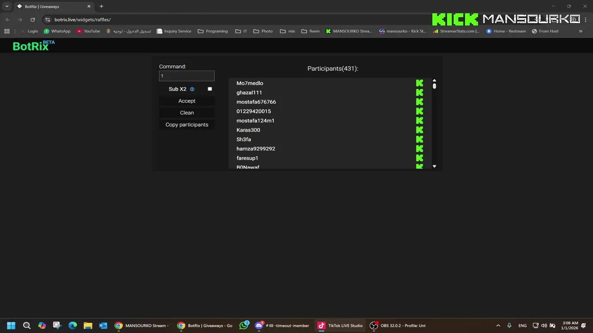
Task: Reload the page with refresh icon
Action: point(32,19)
